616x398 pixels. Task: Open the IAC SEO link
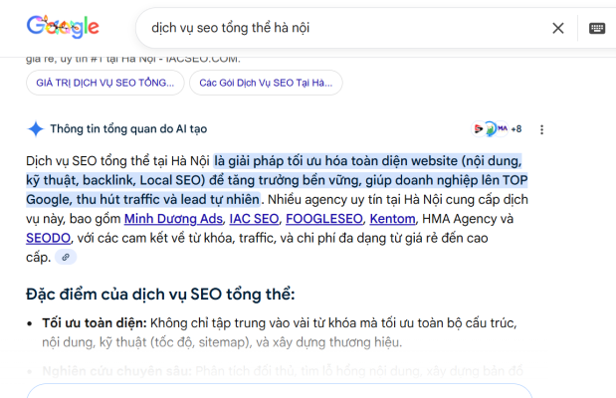(253, 219)
